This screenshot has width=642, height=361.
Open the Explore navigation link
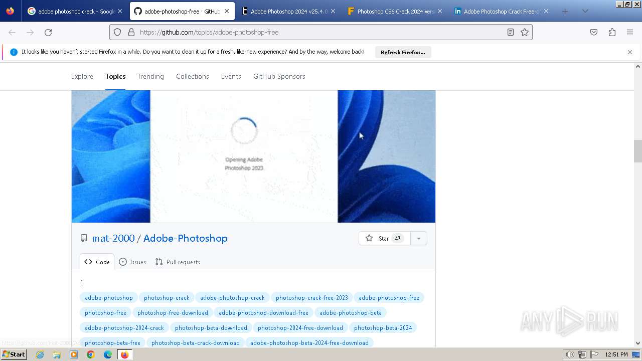(82, 76)
